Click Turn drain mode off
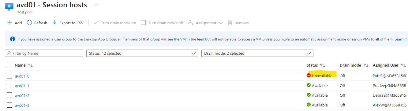Viewport: 408px width, 111px height. tap(162, 23)
